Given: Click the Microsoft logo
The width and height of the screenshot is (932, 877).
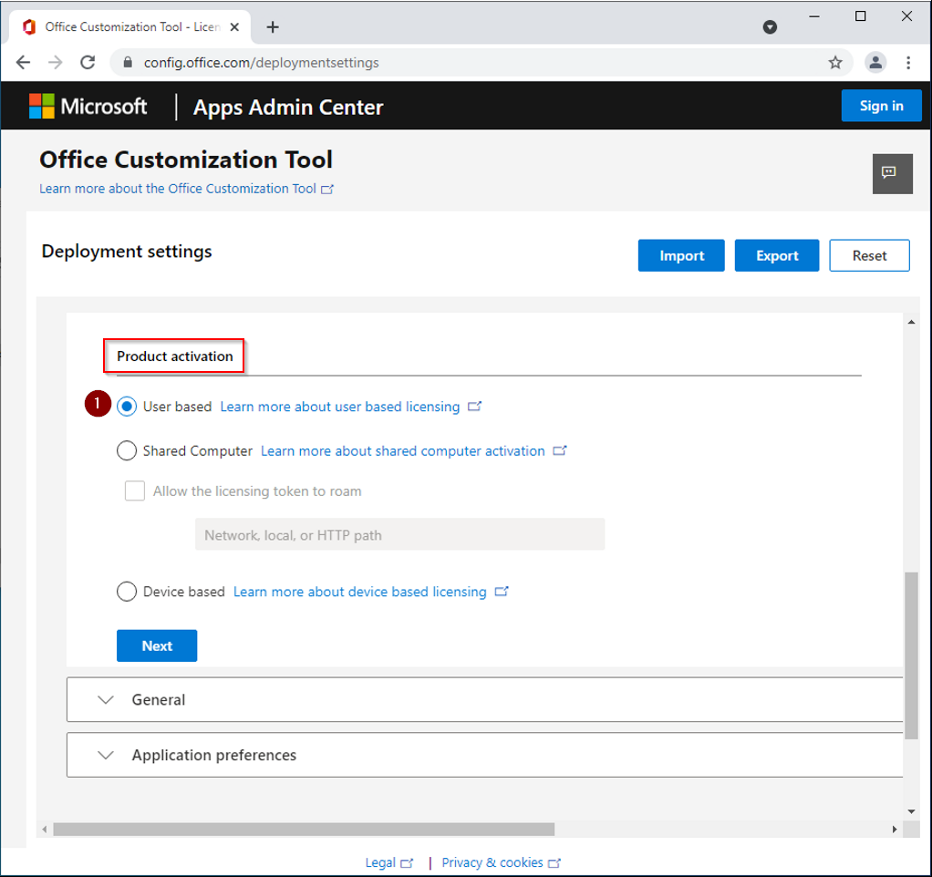Looking at the screenshot, I should point(88,107).
